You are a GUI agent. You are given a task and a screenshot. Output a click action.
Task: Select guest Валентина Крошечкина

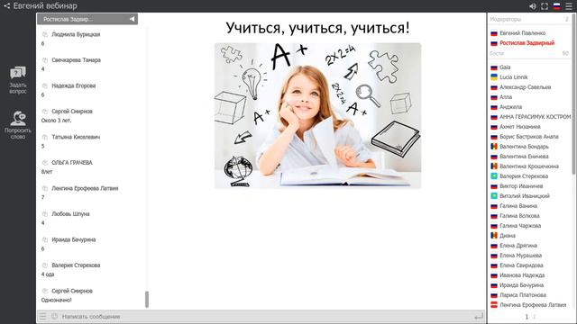click(x=529, y=166)
